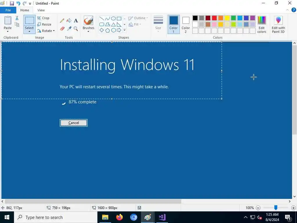Select the Pencil tool
297x223 pixels.
pyautogui.click(x=62, y=21)
